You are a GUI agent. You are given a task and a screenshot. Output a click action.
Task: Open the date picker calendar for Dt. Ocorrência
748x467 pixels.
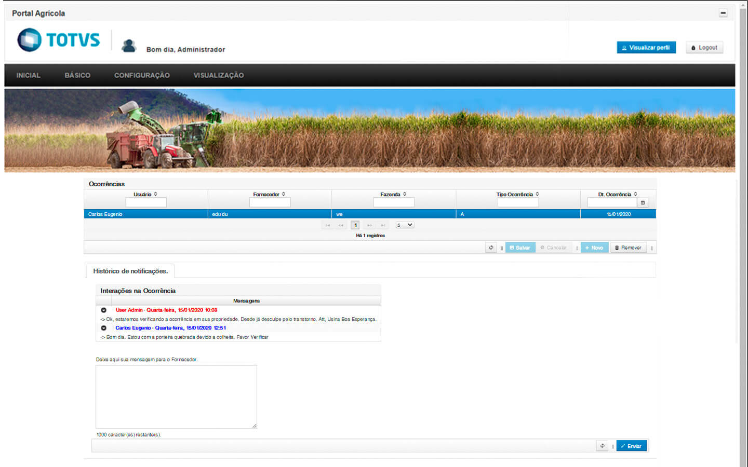(x=643, y=203)
